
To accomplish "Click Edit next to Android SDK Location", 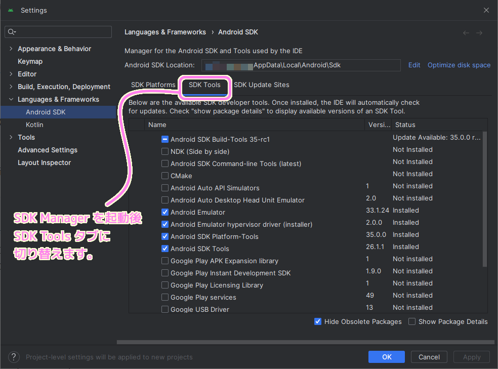I will click(x=414, y=65).
